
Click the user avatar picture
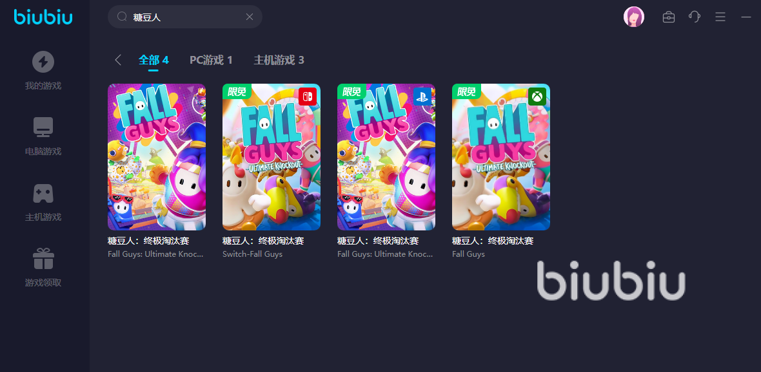click(634, 17)
